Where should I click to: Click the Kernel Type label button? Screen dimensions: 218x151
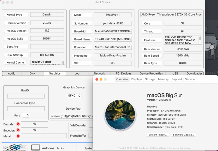tap(16, 15)
